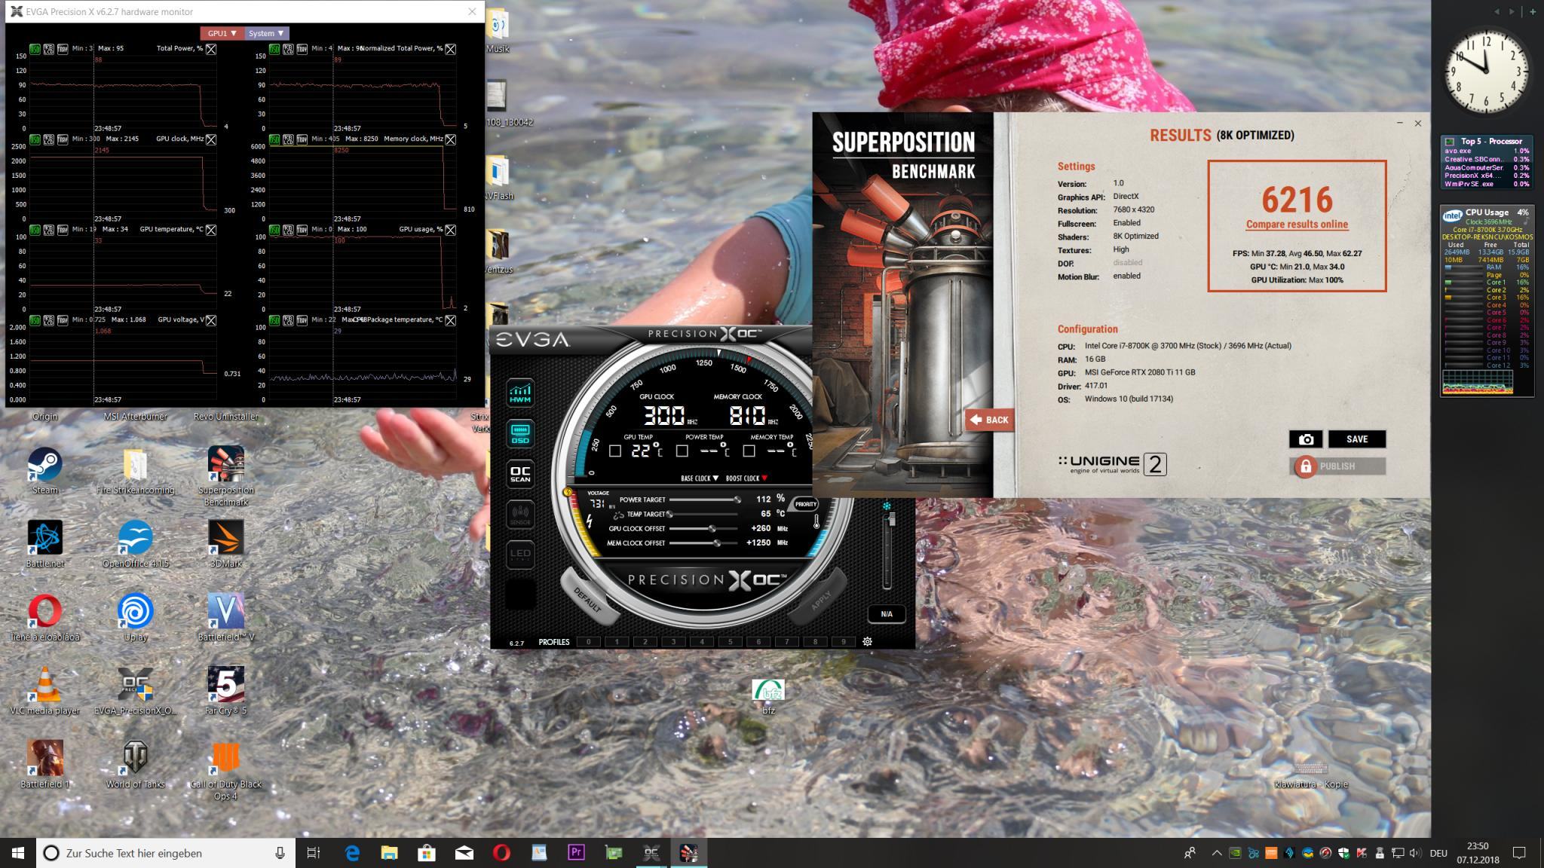Viewport: 1544px width, 868px height.
Task: Open the LED sync button
Action: tap(520, 555)
